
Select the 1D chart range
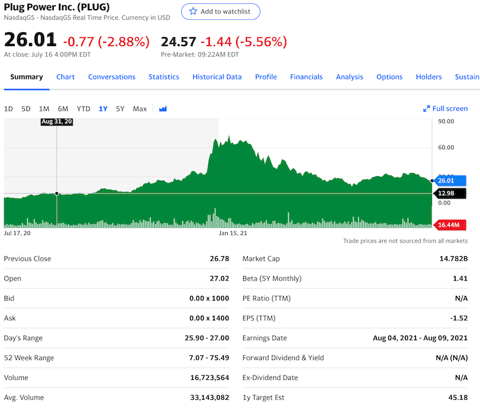pyautogui.click(x=8, y=109)
